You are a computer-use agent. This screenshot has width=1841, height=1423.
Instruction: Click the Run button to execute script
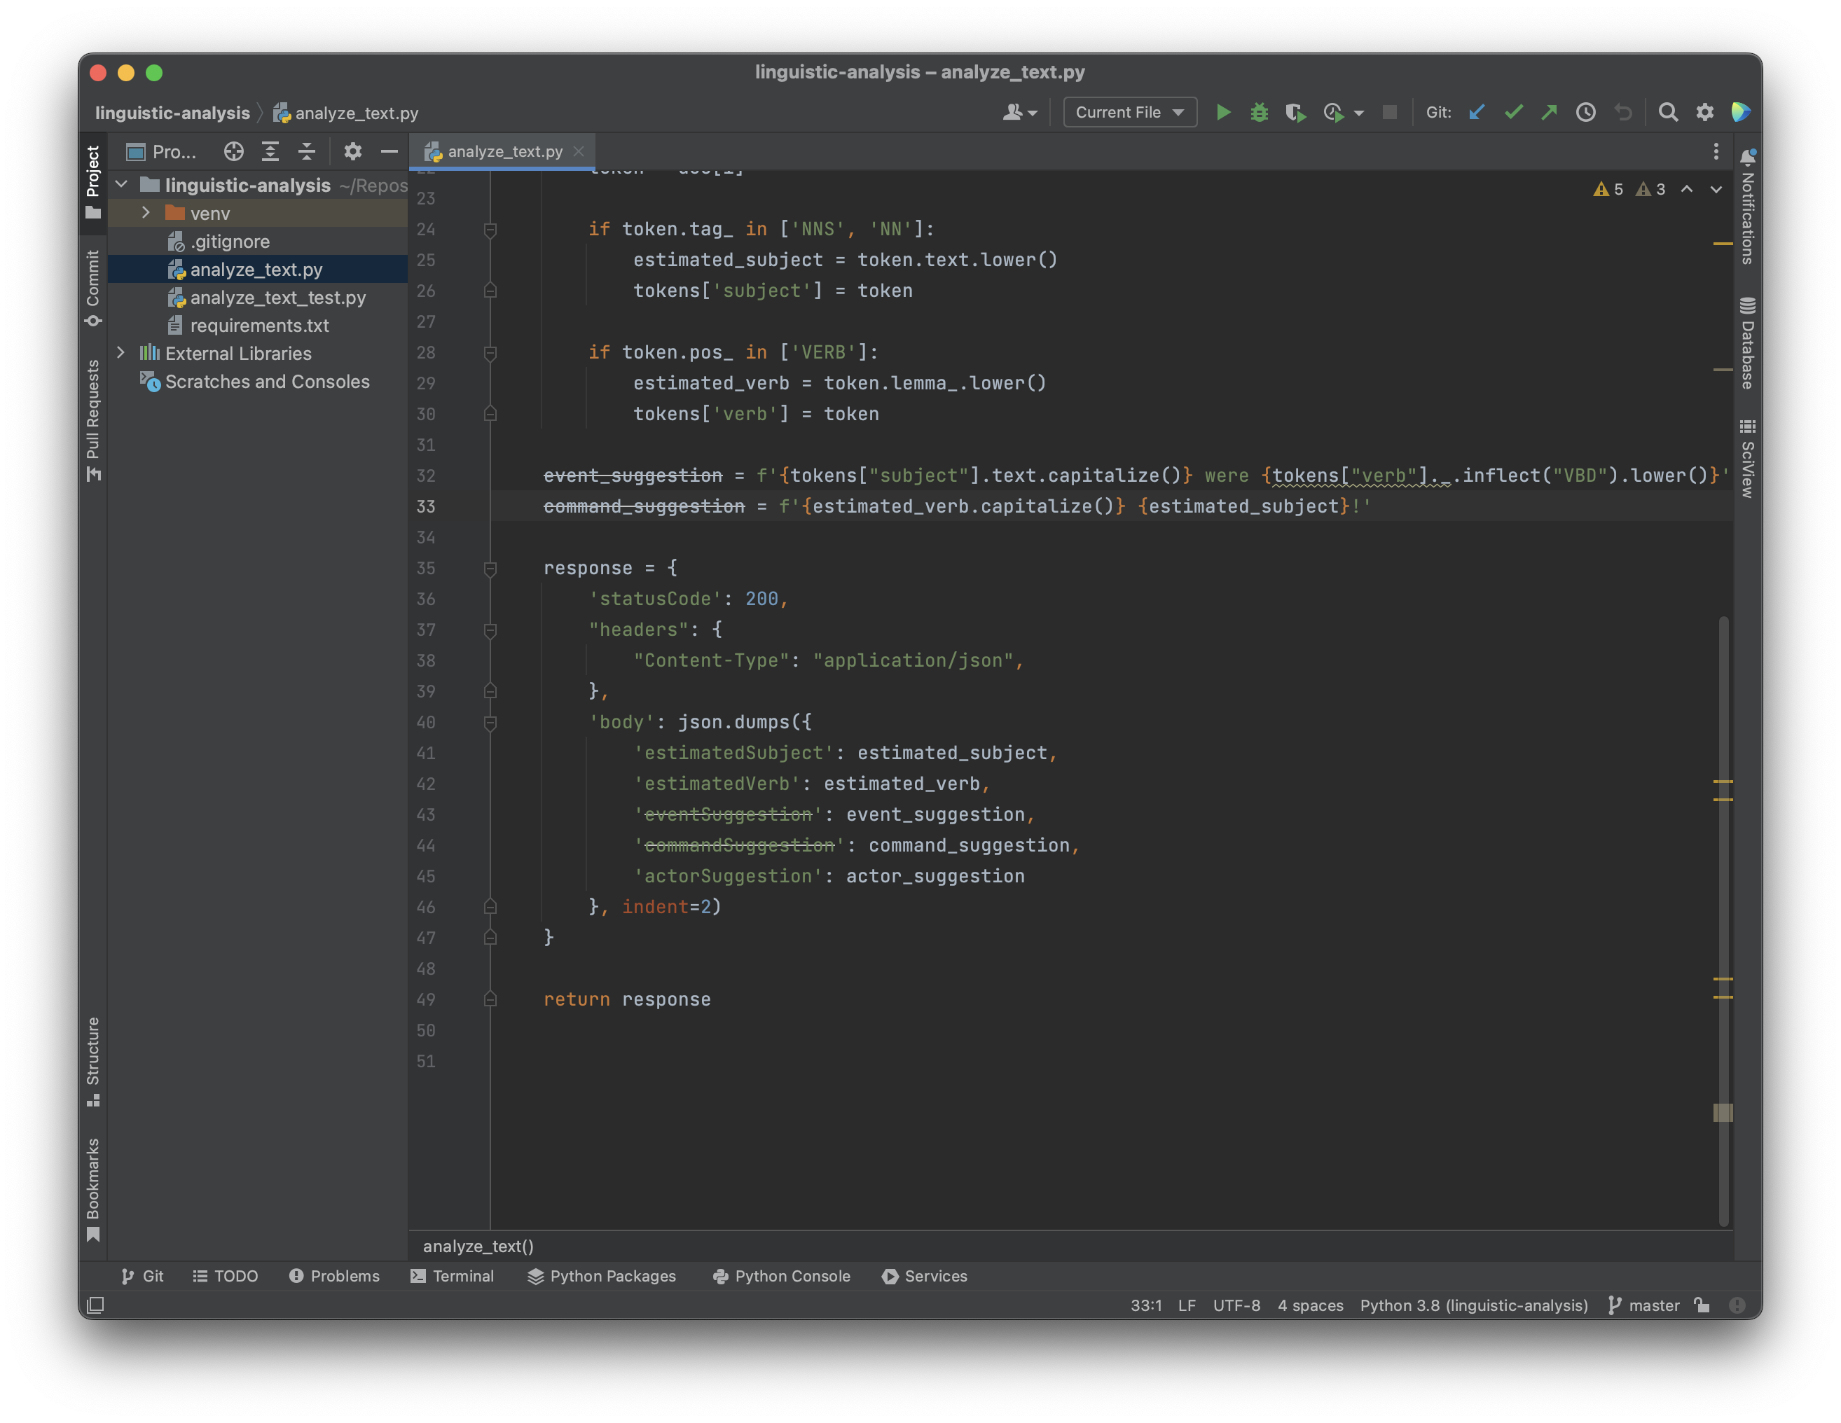[x=1222, y=112]
